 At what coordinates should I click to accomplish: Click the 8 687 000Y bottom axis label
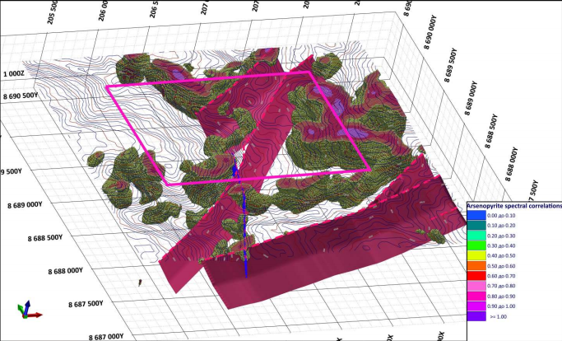pos(106,337)
